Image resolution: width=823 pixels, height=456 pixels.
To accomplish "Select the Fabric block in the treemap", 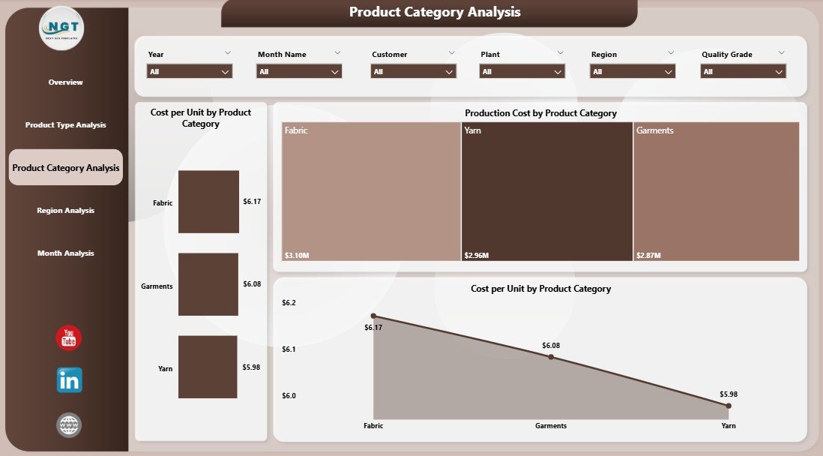I will point(369,191).
